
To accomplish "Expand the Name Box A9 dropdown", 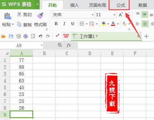I will (x=42, y=45).
